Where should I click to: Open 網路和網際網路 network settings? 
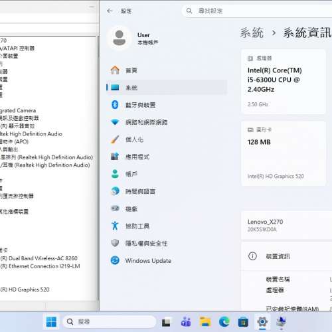[167, 122]
